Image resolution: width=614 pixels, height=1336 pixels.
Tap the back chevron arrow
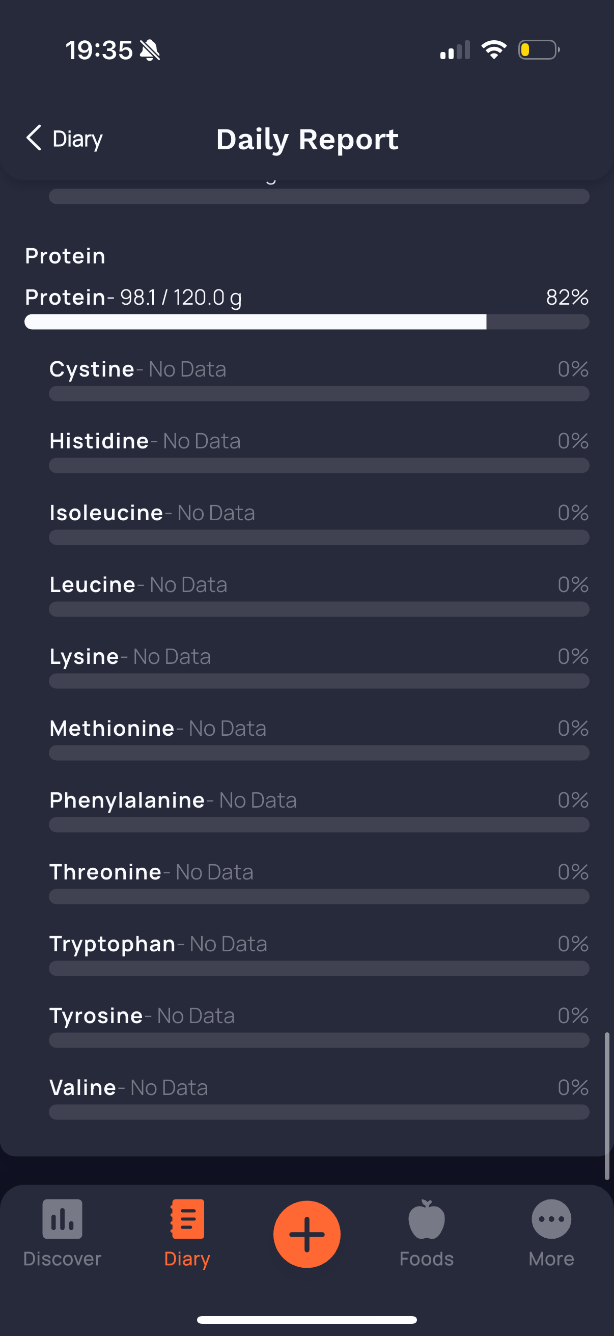34,138
